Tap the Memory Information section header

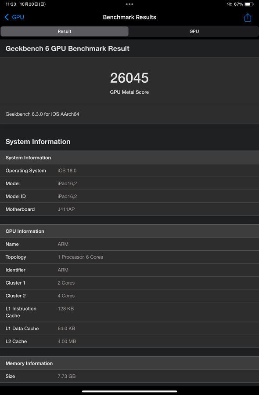129,363
